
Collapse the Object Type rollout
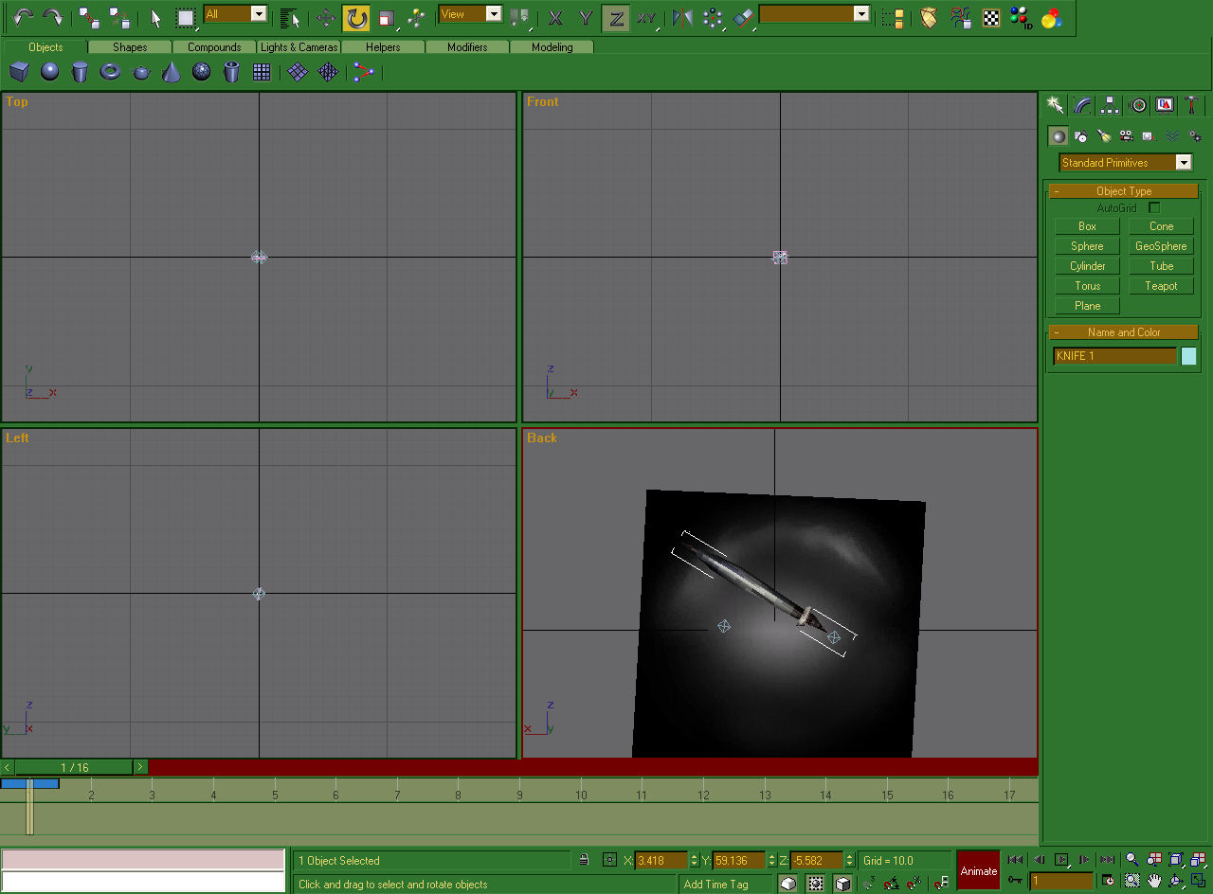tap(1124, 191)
